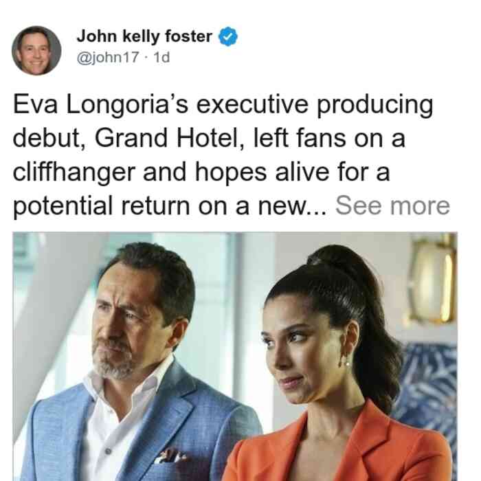The width and height of the screenshot is (481, 481).
Task: Open the attached Grand Hotel photo
Action: tap(235, 357)
